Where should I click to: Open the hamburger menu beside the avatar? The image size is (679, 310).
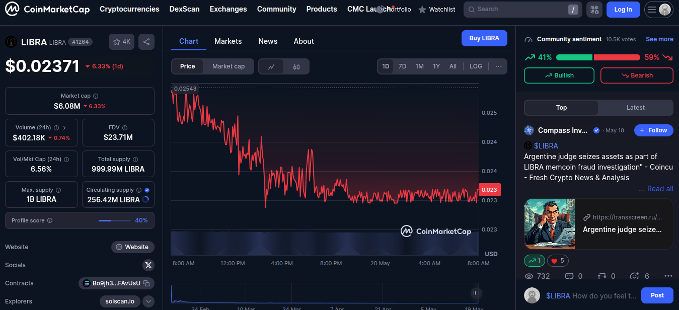[652, 10]
